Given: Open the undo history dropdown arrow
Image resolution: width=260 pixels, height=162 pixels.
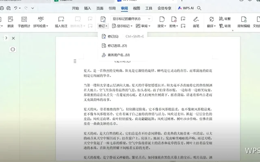Looking at the screenshot, I should tap(20, 8).
